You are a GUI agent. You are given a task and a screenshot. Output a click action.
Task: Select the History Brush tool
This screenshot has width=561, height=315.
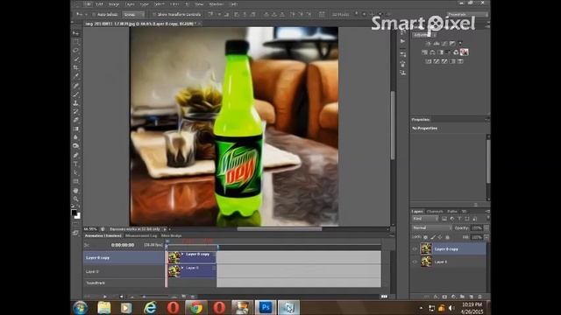75,111
